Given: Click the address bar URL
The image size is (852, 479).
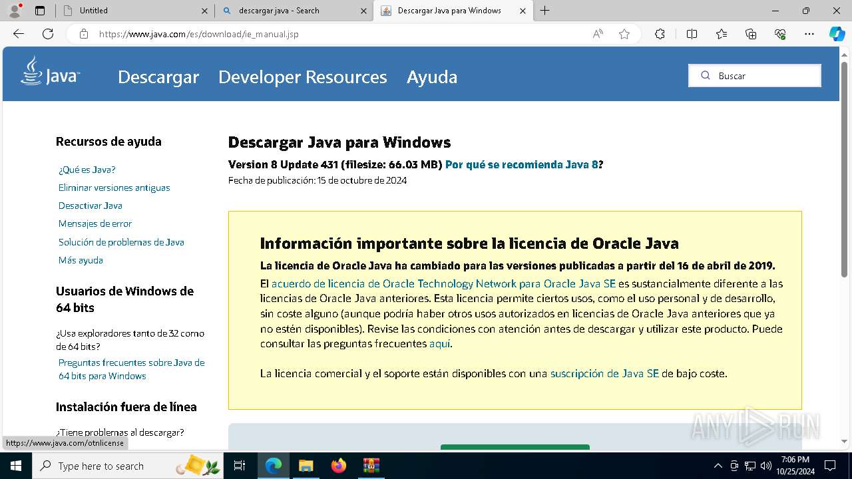Looking at the screenshot, I should tap(198, 34).
